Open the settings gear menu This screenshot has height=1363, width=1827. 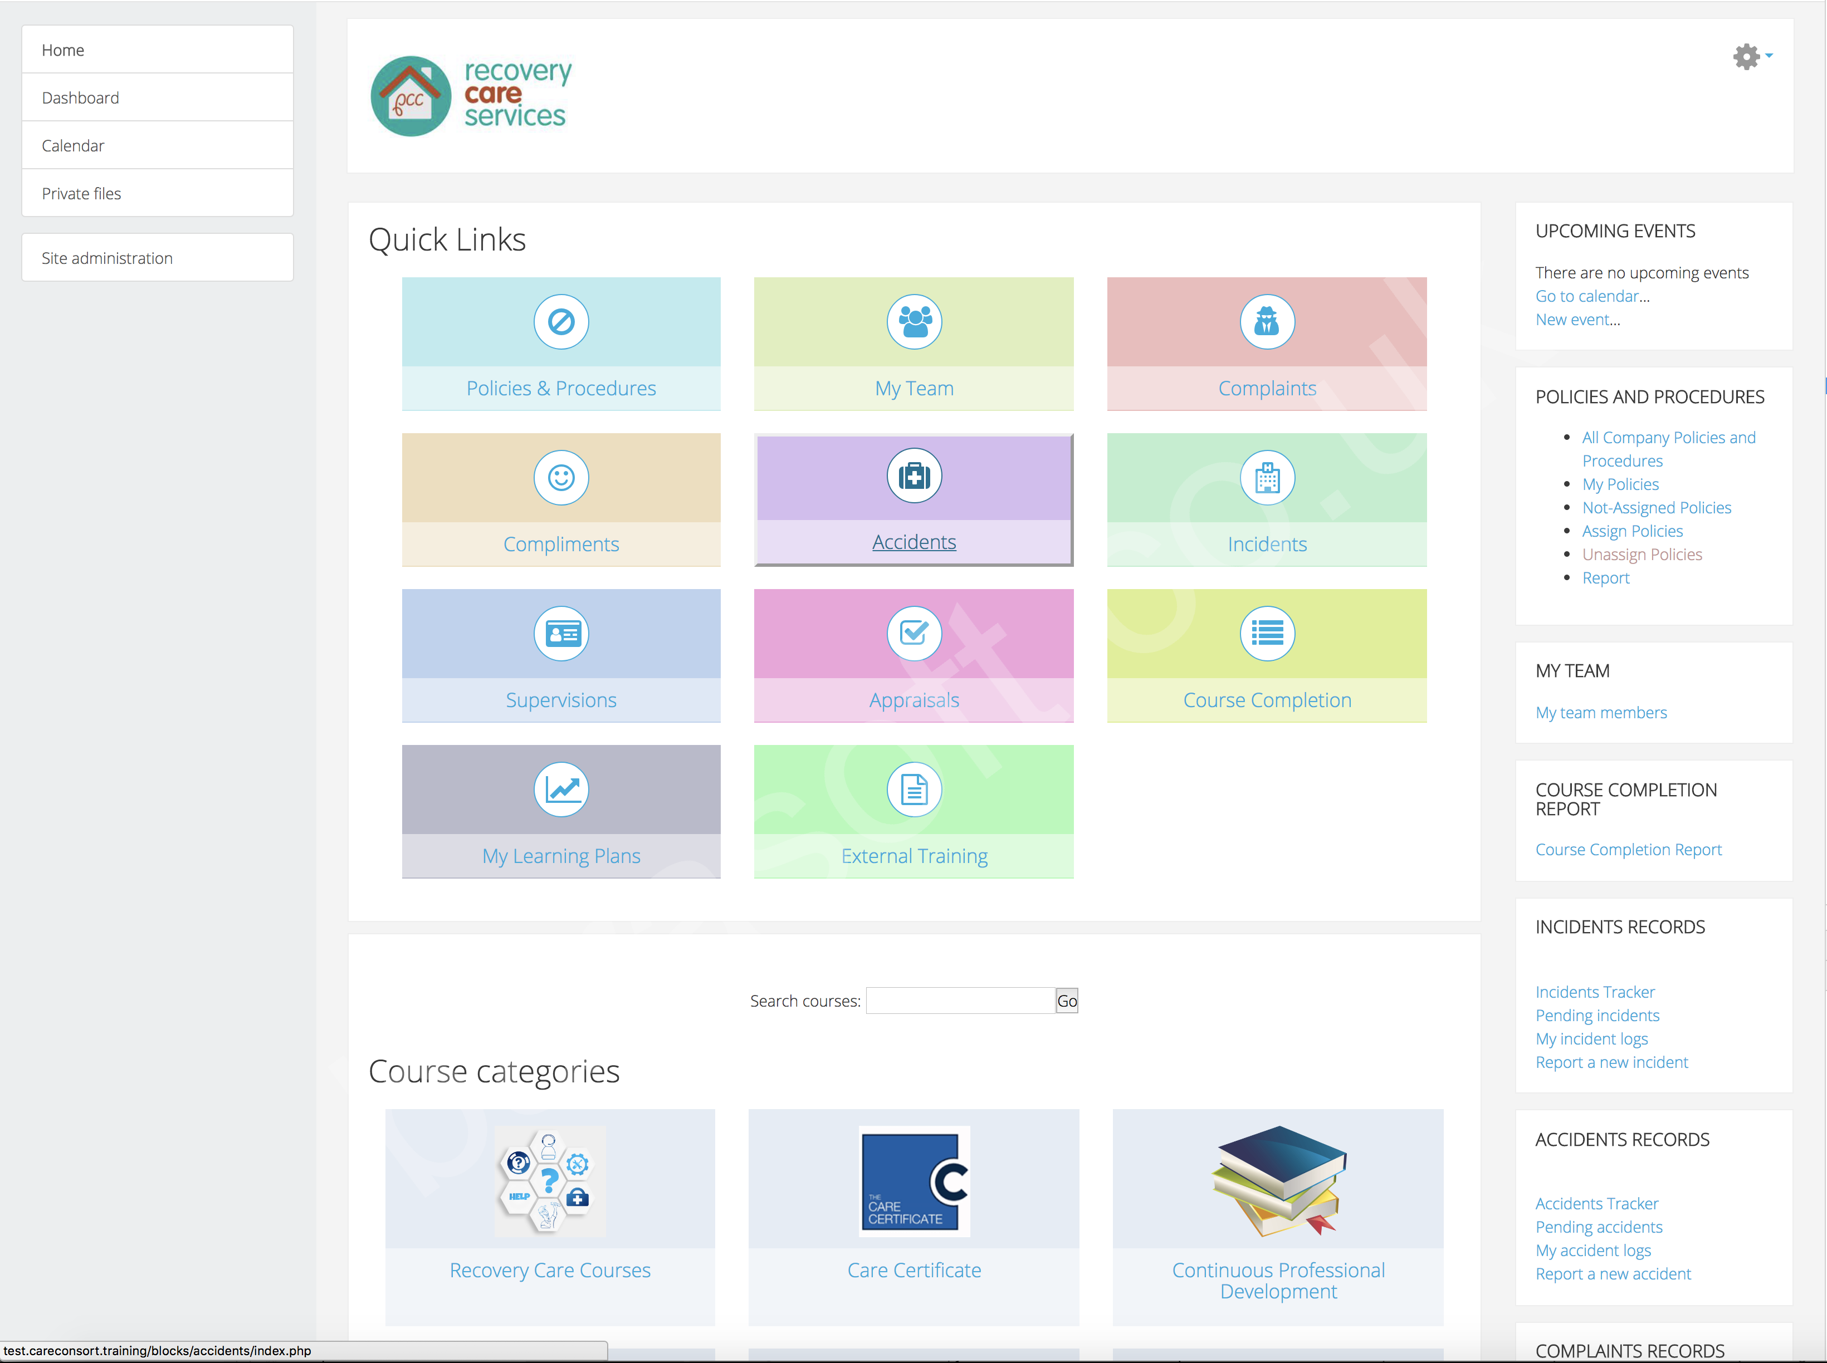(1753, 56)
